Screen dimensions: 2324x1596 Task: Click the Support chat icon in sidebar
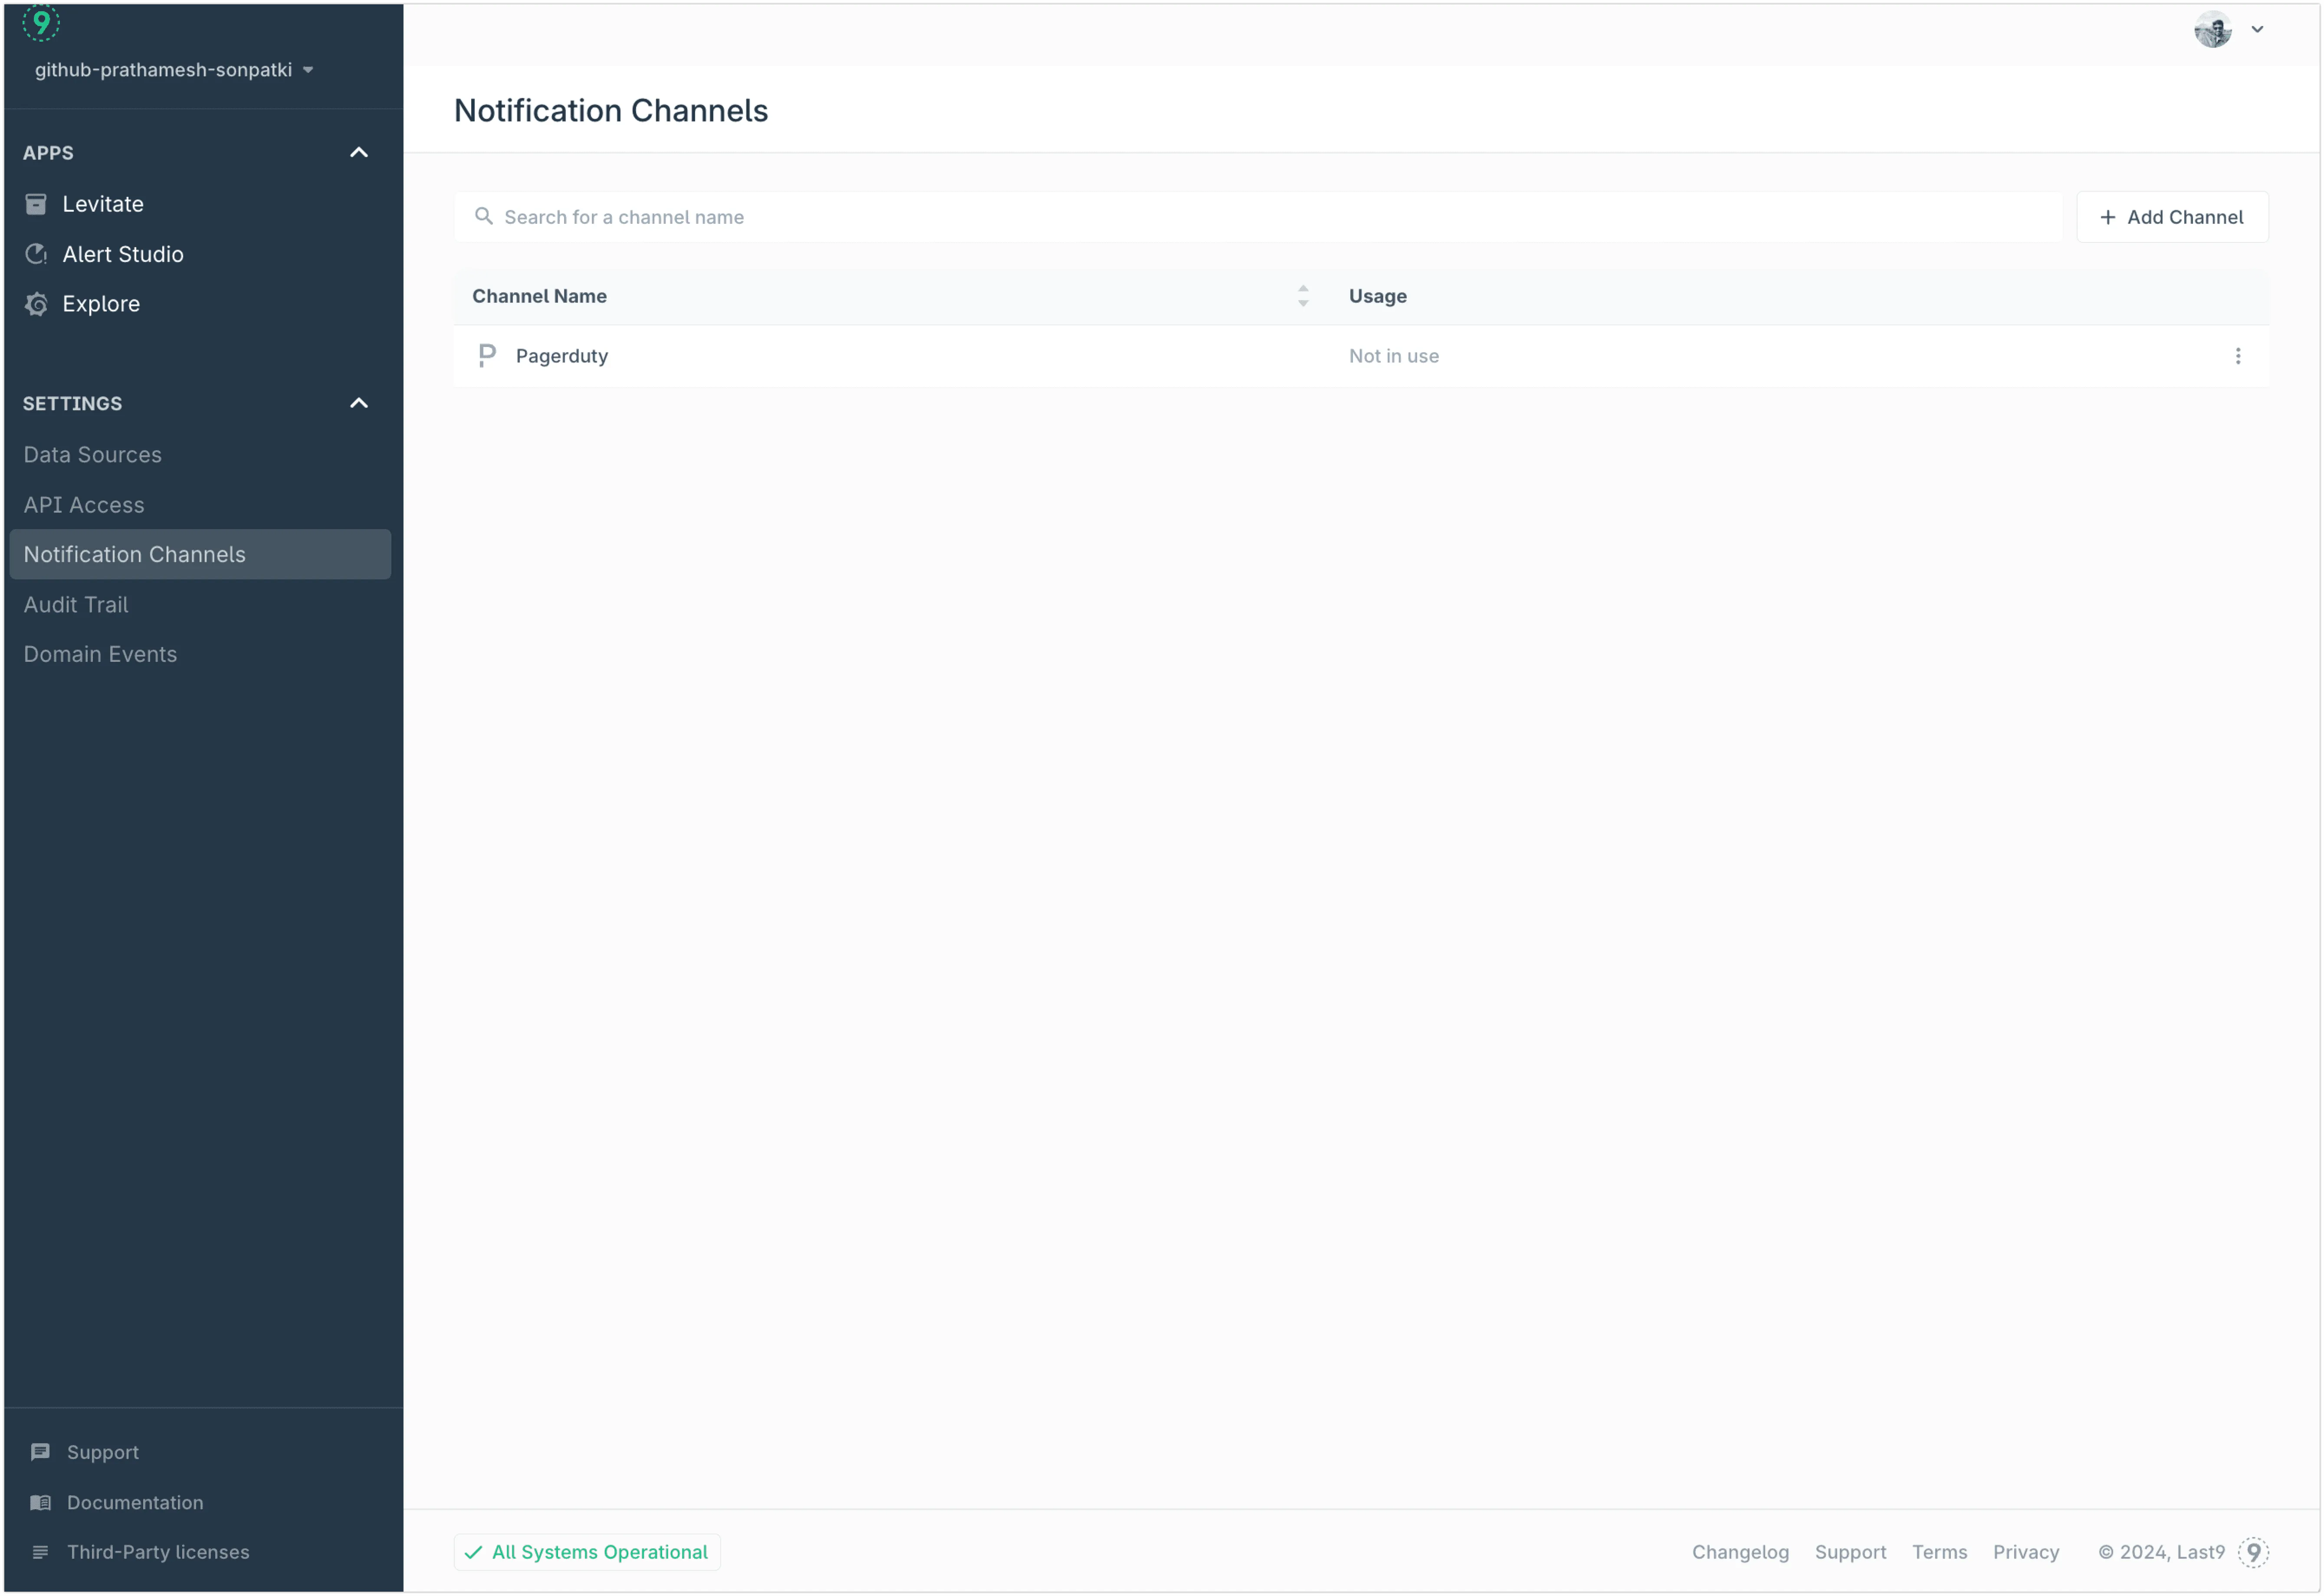(40, 1452)
